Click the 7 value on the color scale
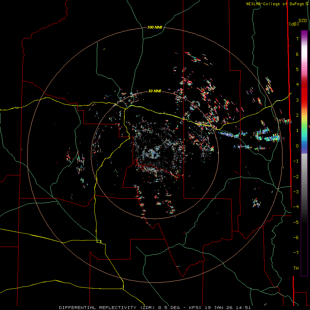 [297, 39]
